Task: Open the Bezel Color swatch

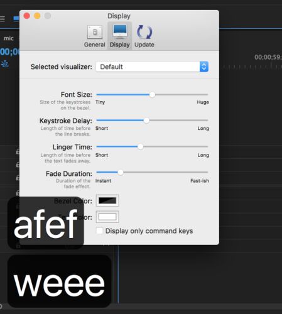Action: (107, 200)
